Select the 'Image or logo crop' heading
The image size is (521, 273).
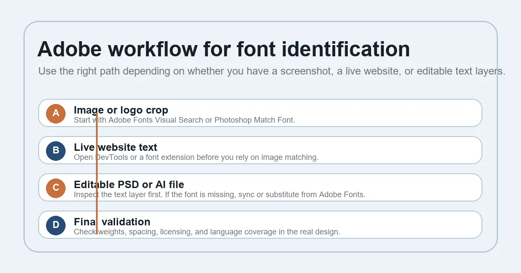click(121, 110)
